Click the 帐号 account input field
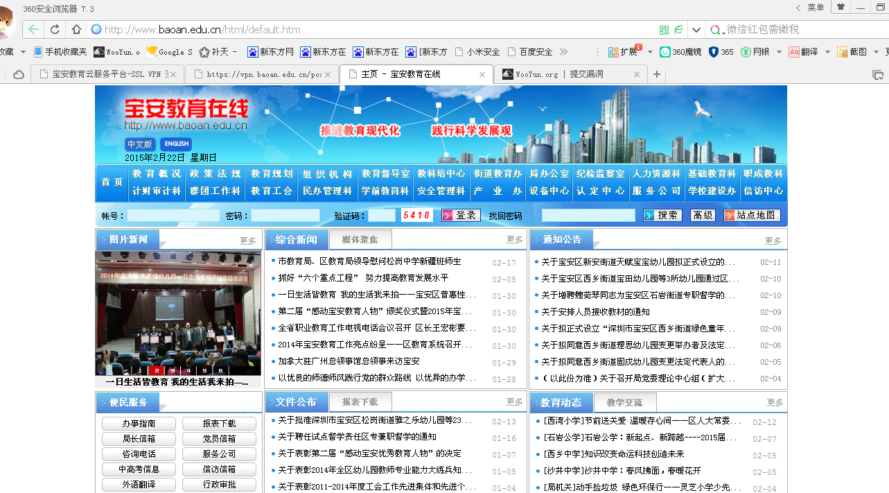The height and width of the screenshot is (493, 889). [173, 216]
